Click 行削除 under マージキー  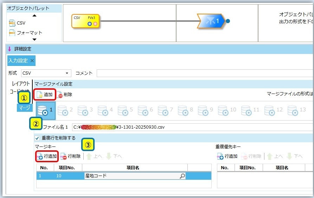70,156
